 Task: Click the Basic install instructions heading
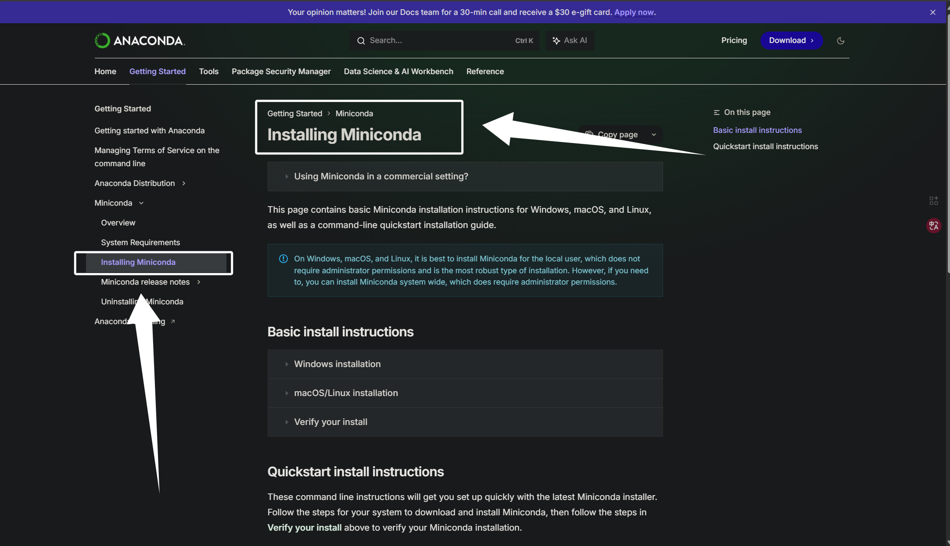pos(341,332)
